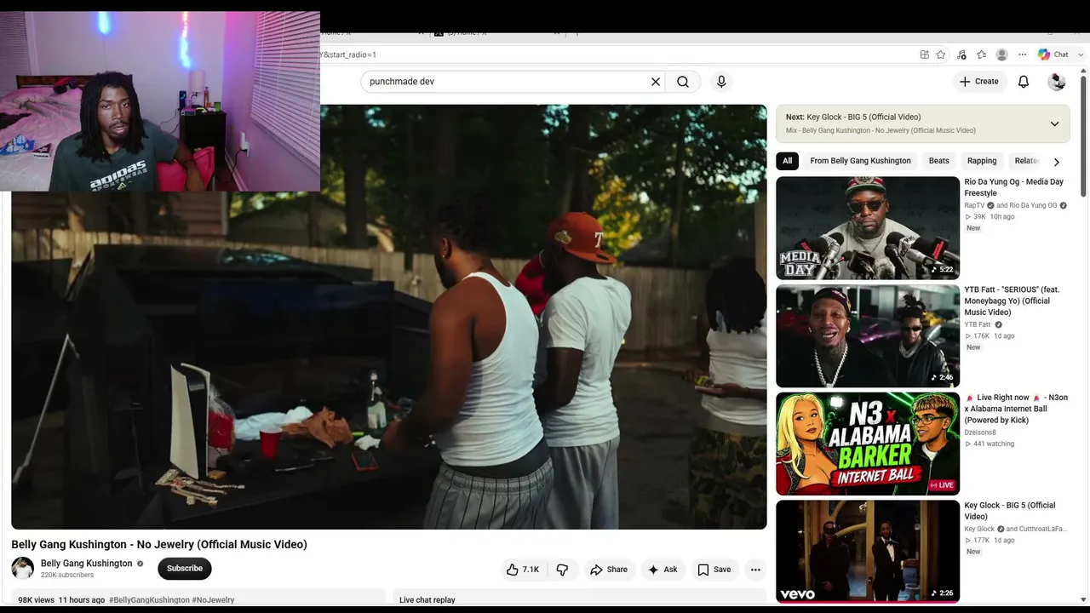Select the Rapping filter chip
The image size is (1090, 613).
click(x=982, y=161)
